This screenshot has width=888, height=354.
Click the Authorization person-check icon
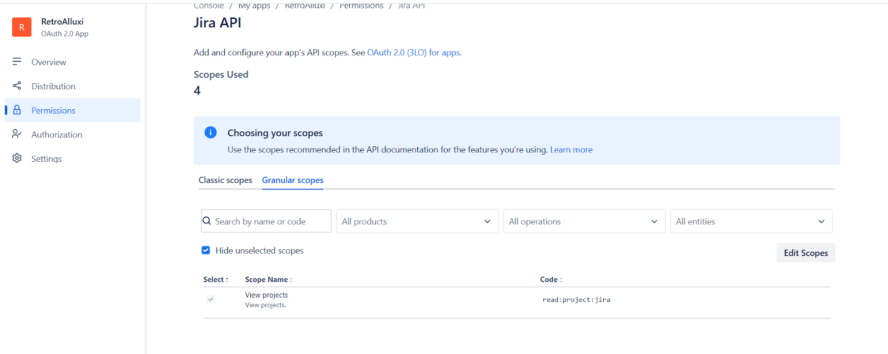pyautogui.click(x=17, y=134)
